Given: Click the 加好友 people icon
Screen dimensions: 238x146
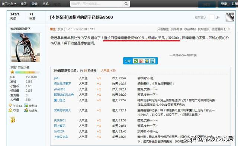Looking at the screenshot, I should 26,110.
